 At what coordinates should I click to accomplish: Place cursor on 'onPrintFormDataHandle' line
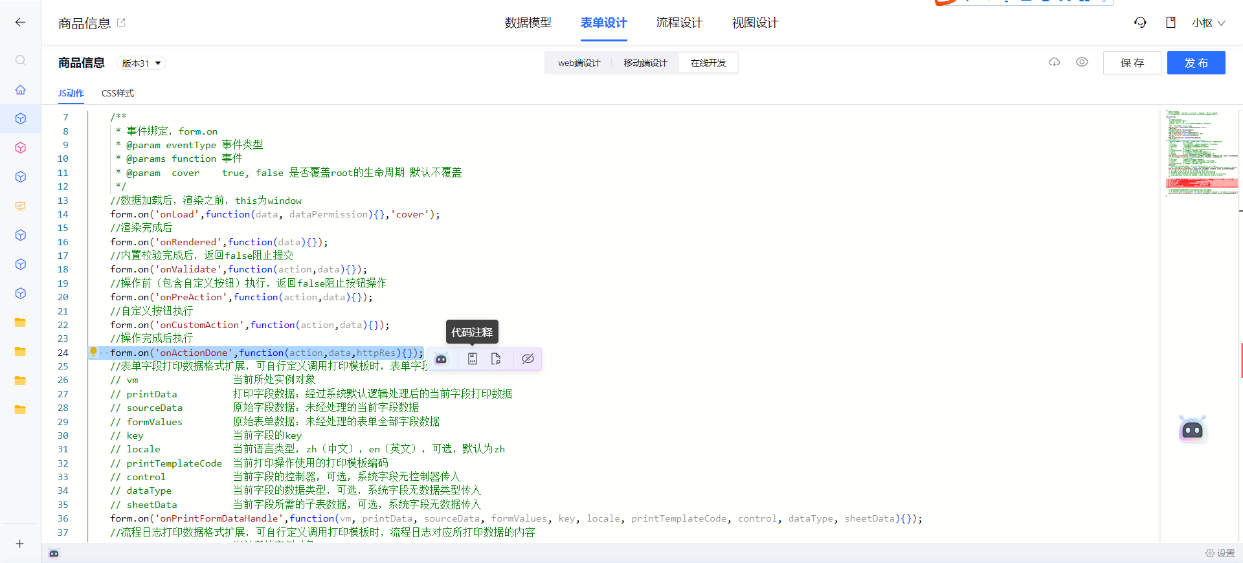[x=516, y=518]
